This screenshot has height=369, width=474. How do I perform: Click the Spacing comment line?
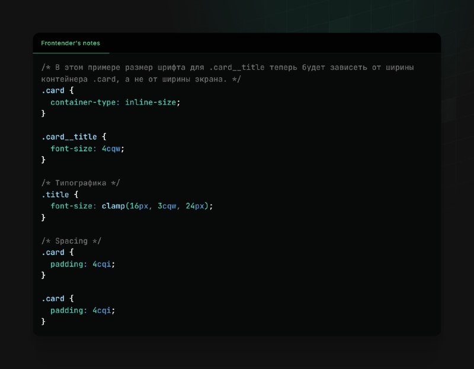click(69, 241)
